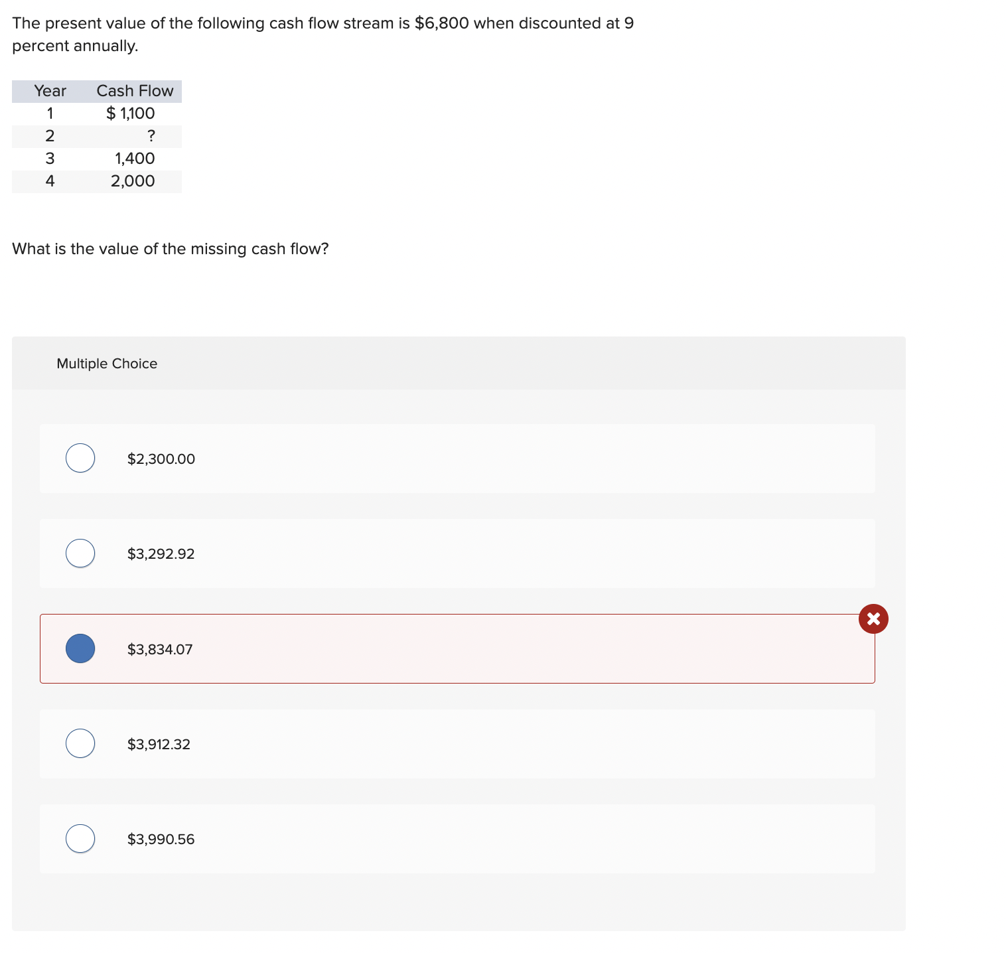
Task: Click the Year 4 row label
Action: pos(50,181)
